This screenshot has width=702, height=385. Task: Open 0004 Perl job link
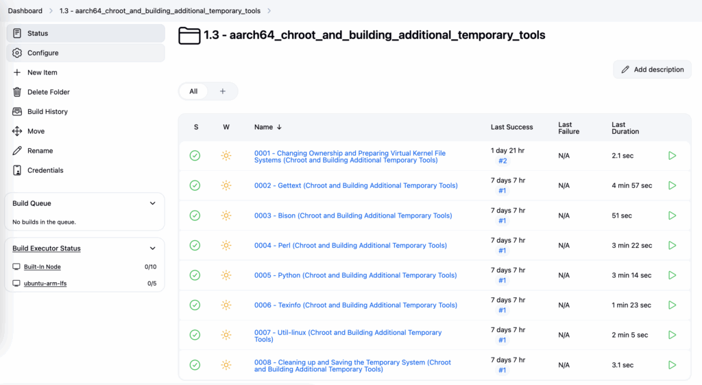tap(350, 246)
